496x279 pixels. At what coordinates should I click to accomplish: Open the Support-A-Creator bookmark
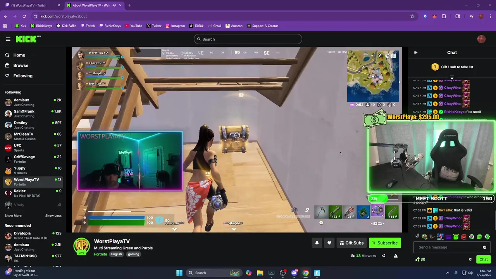coord(262,26)
